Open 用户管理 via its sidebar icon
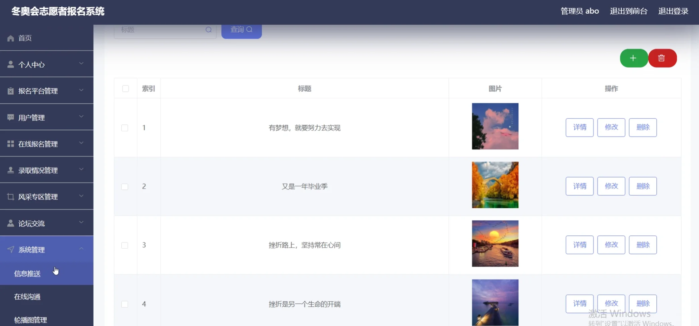 tap(10, 117)
